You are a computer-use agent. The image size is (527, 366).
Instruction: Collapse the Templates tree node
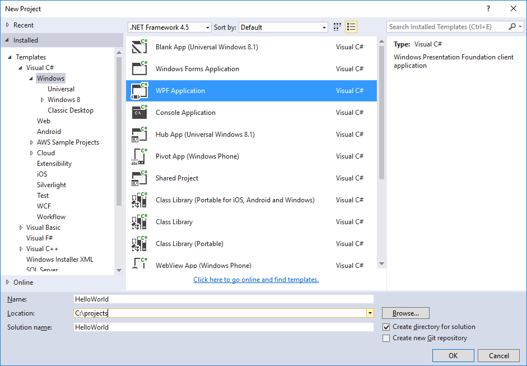point(10,57)
